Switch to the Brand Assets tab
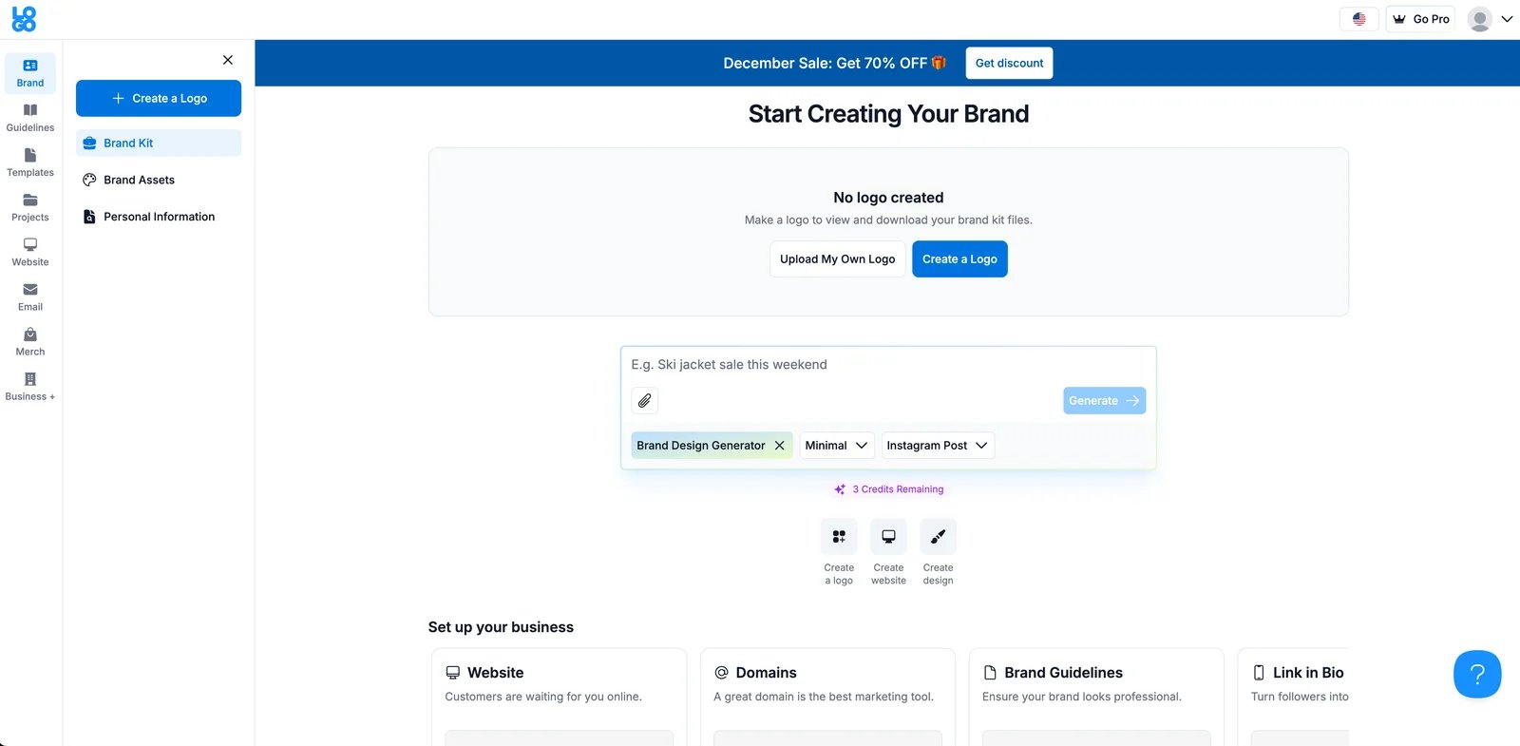The width and height of the screenshot is (1520, 746). (139, 180)
